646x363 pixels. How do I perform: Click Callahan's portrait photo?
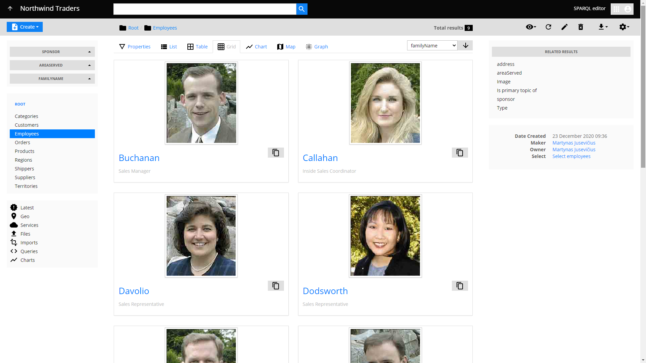(x=385, y=103)
